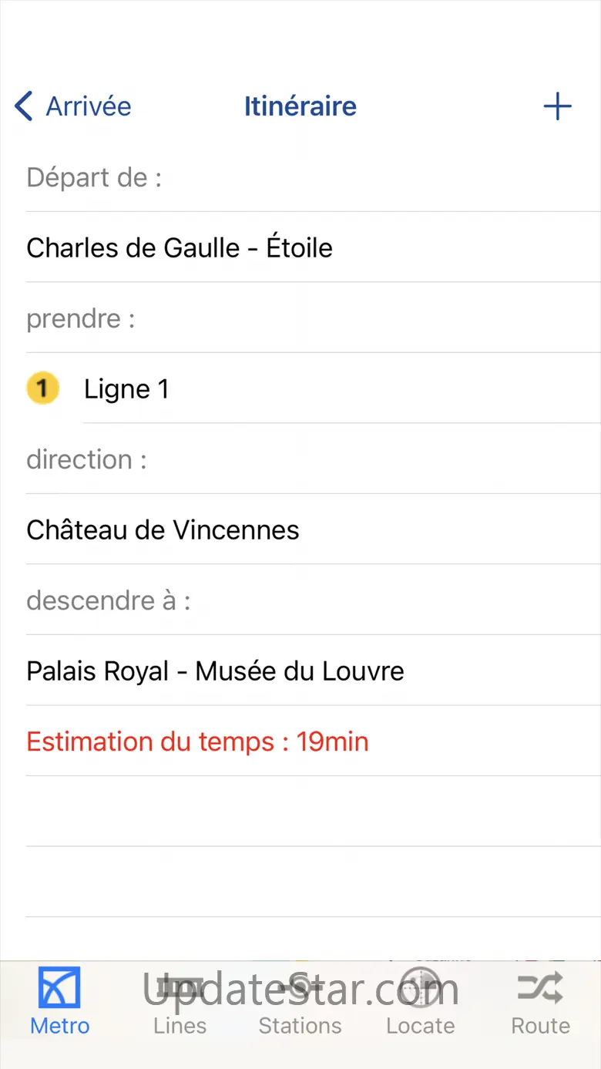601x1069 pixels.
Task: Switch to the Locate tab label
Action: [x=420, y=1027]
